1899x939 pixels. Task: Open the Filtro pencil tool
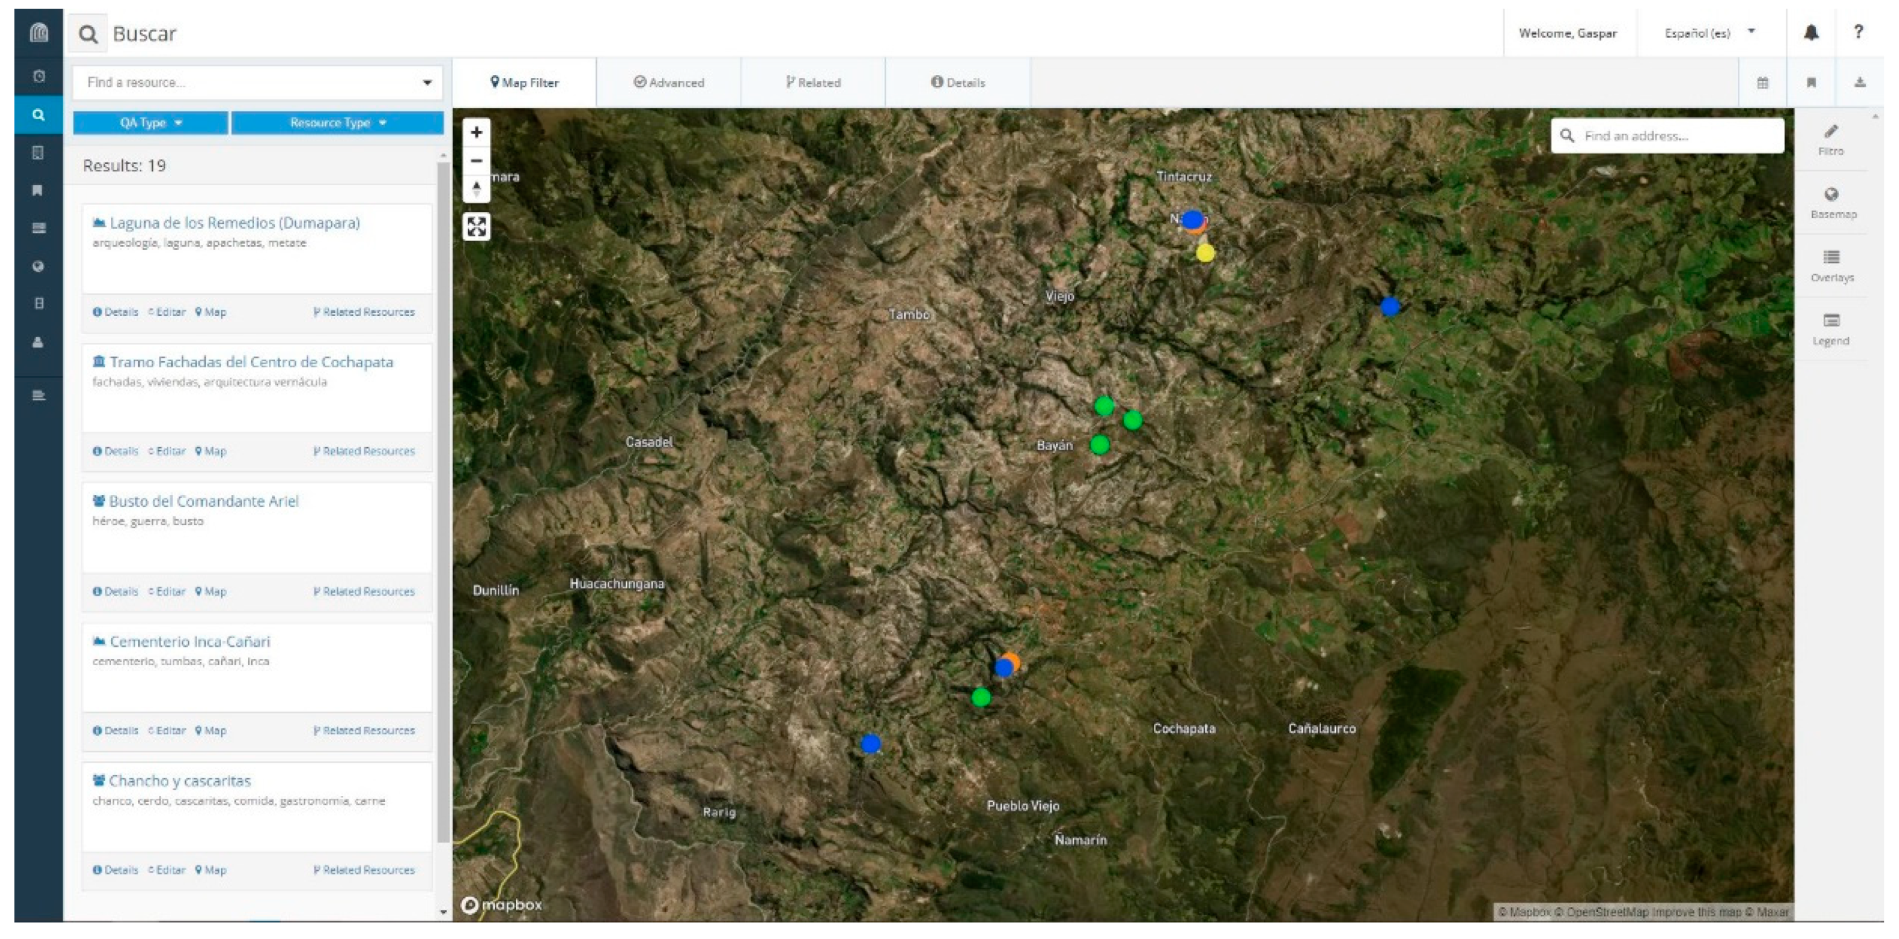pos(1831,139)
